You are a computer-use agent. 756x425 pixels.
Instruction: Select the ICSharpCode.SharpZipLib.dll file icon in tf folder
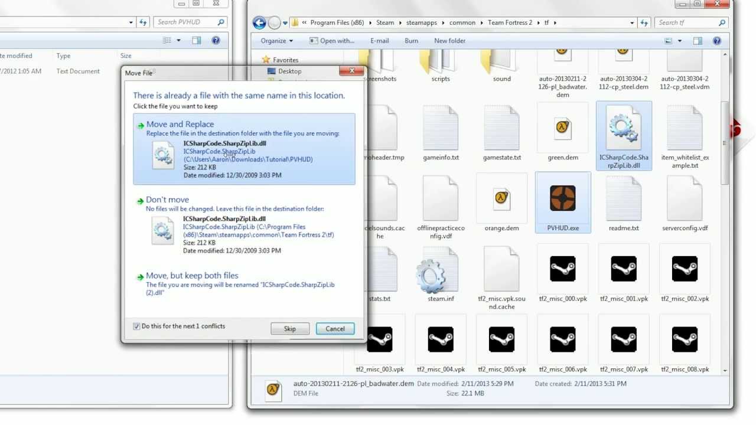(x=624, y=127)
